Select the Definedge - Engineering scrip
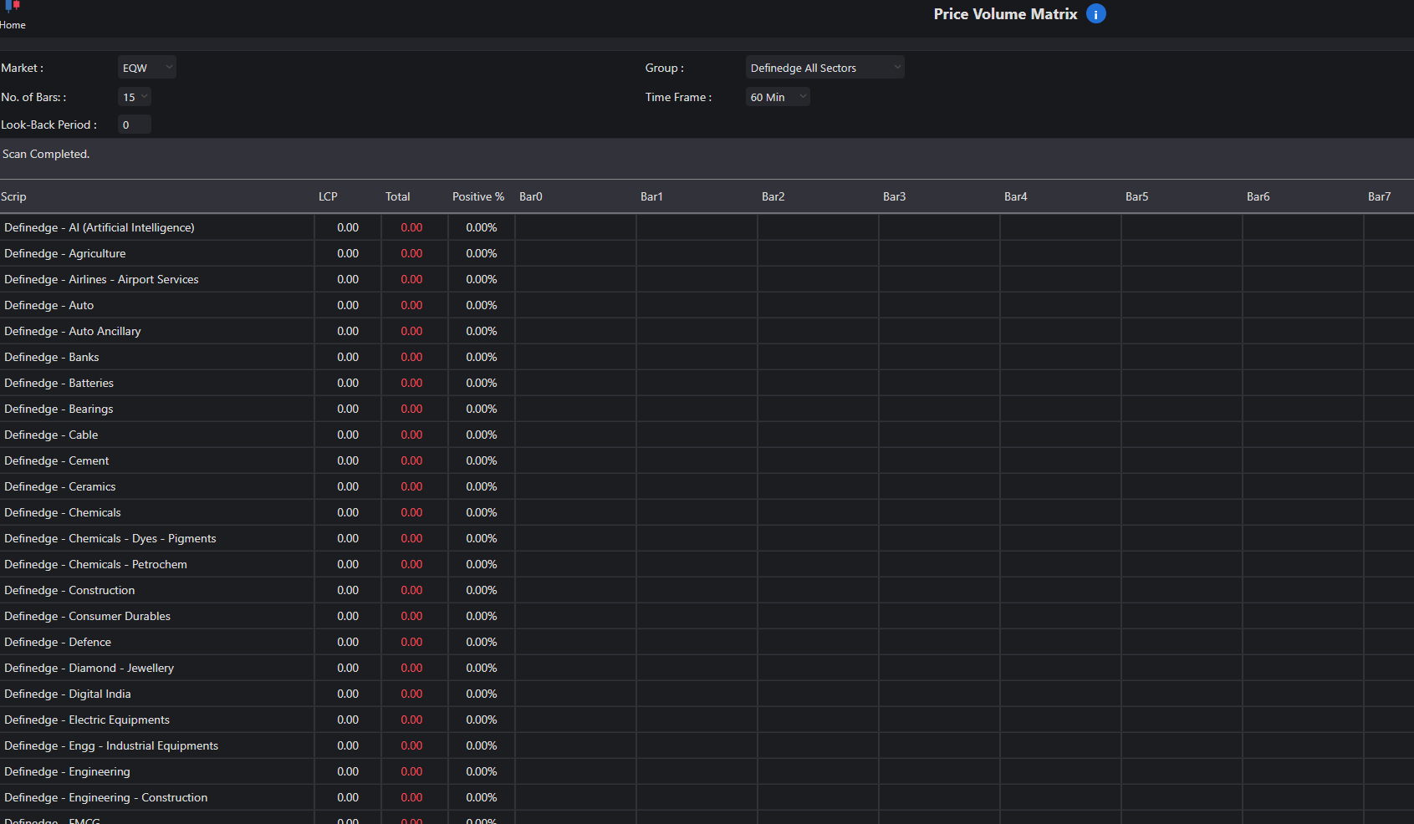This screenshot has height=824, width=1414. click(x=68, y=771)
